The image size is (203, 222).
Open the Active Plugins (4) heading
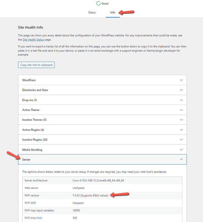pyautogui.click(x=33, y=130)
